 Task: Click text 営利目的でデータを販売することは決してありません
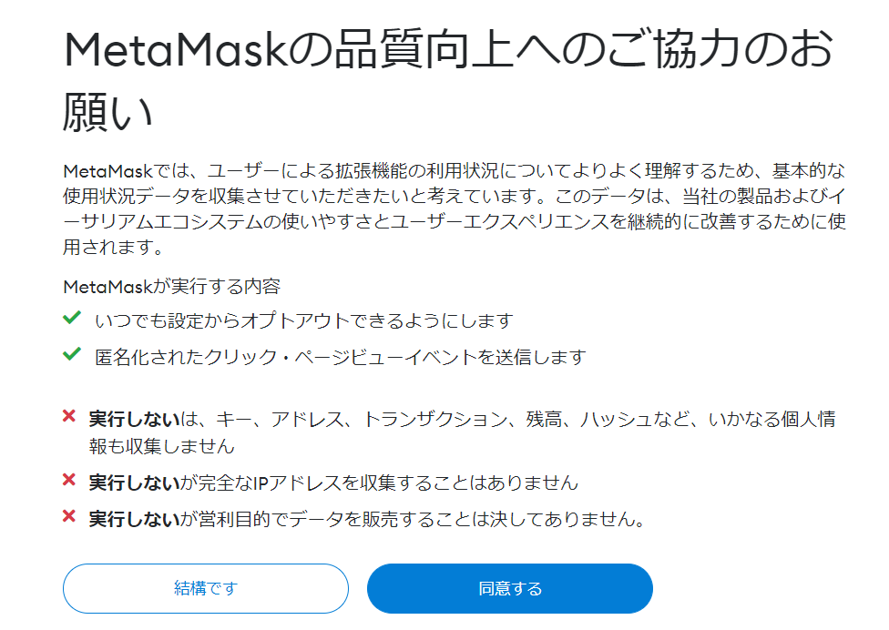click(x=422, y=519)
